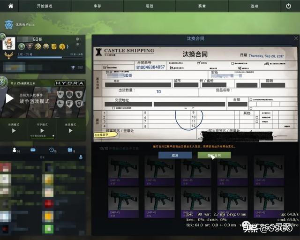Tick the checkbox right of 金额 field
Screen dimensions: 300x240
point(251,99)
